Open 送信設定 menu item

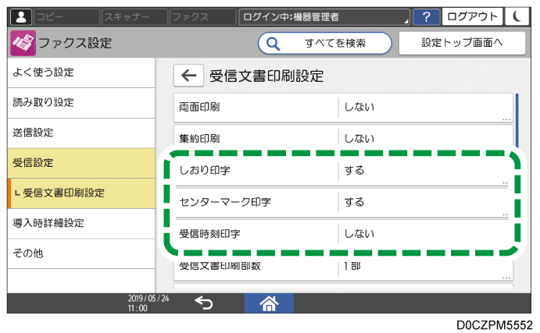[x=81, y=133]
